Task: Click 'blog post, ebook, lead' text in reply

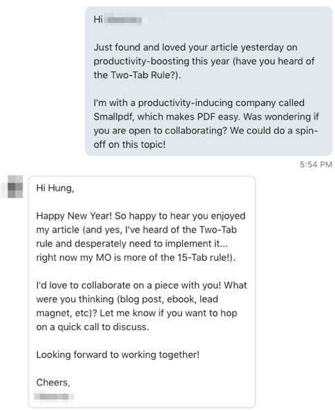Action: click(167, 299)
